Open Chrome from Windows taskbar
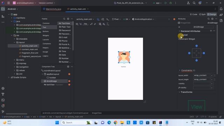This screenshot has width=224, height=126. click(115, 122)
